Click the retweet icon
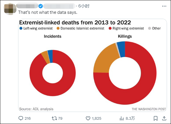Screen dimensions: 171x124 coord(54,118)
